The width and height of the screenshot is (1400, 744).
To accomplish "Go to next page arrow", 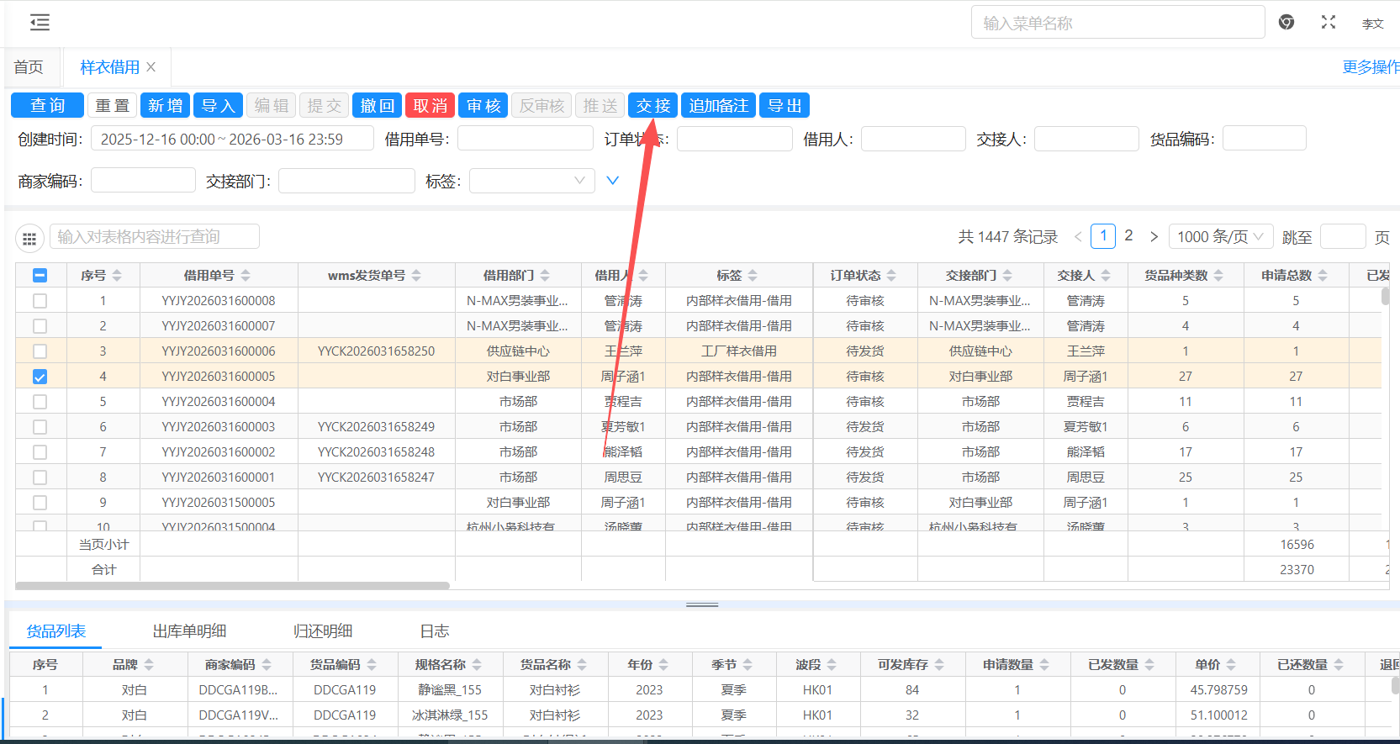I will click(1154, 237).
